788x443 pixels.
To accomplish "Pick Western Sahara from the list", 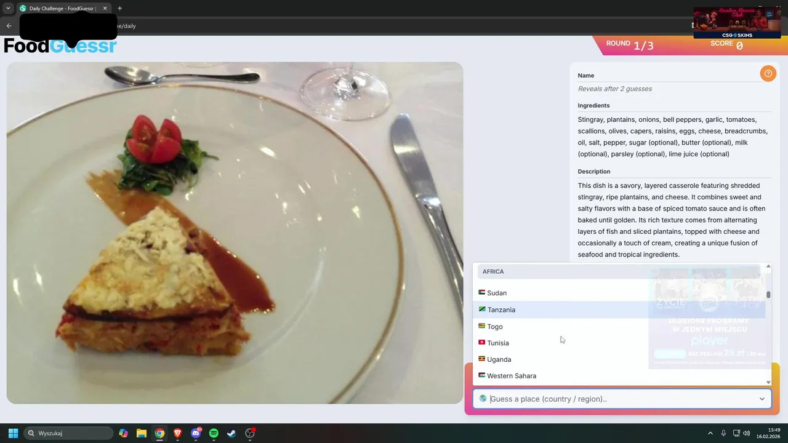I will [619, 375].
